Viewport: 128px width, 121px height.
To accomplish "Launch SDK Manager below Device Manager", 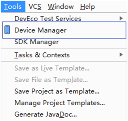I will 64,42.
